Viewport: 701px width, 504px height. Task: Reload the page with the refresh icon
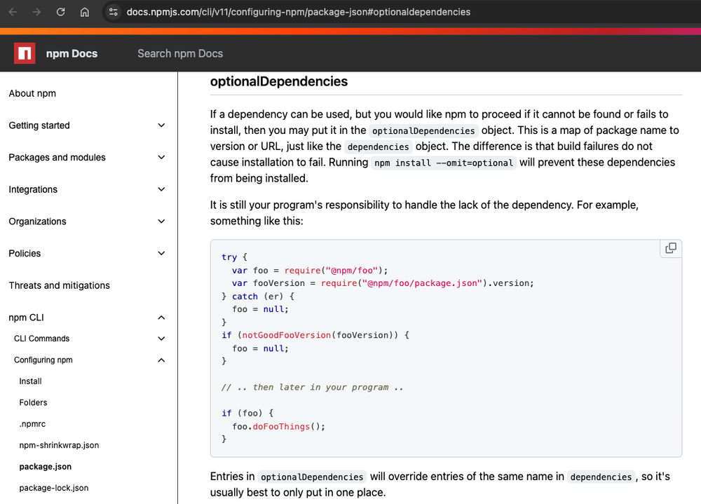61,12
